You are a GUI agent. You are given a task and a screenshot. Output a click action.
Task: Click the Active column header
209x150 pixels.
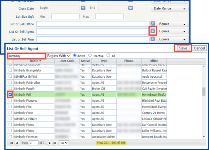(85, 61)
